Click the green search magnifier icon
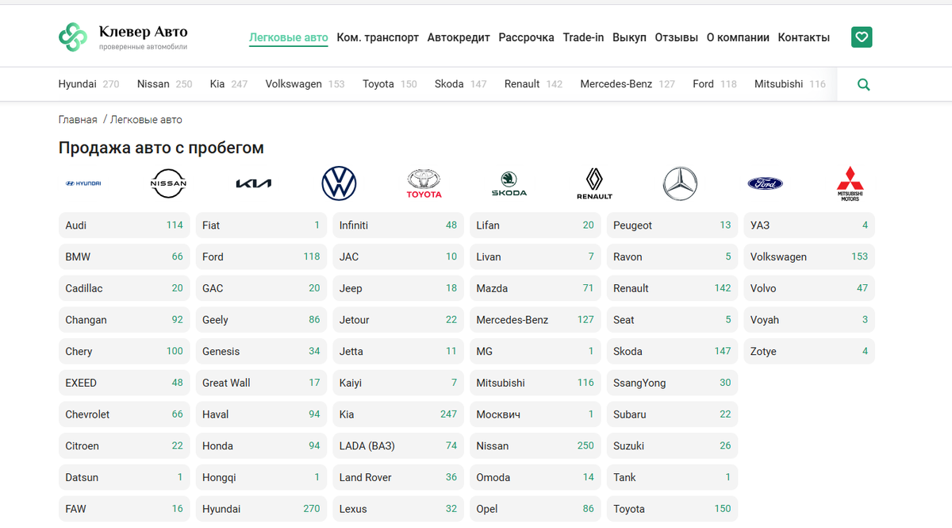 click(x=864, y=84)
